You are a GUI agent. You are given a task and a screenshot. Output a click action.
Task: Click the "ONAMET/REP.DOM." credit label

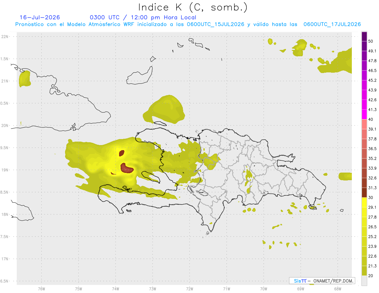coord(334,281)
